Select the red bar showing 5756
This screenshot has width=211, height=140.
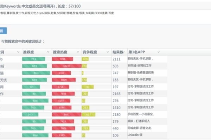click(60, 87)
